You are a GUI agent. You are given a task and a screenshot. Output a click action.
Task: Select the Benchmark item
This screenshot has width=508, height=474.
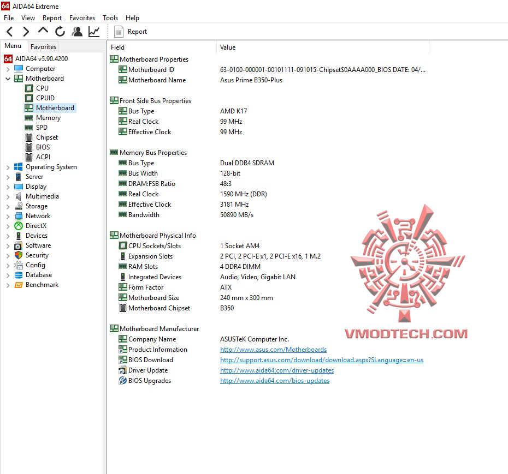click(x=37, y=285)
